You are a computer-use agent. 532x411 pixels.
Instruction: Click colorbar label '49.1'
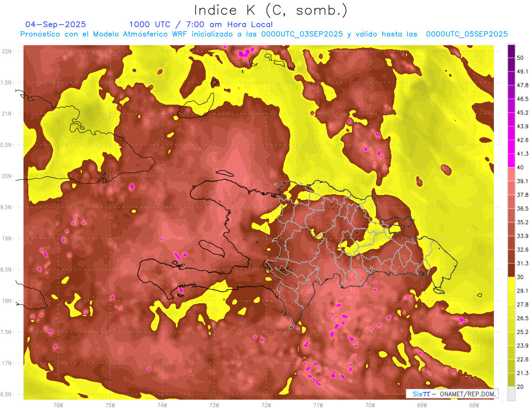(x=523, y=71)
